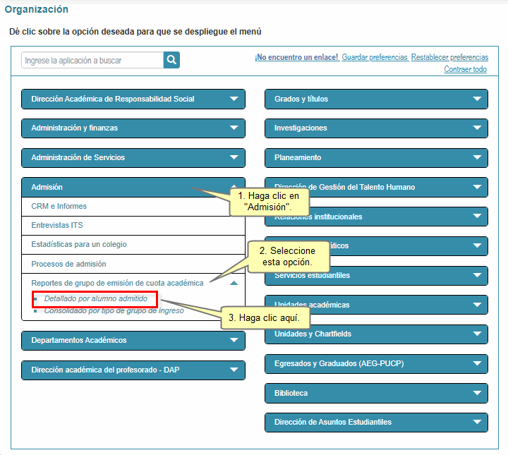
Task: Click "Guardar preferencias" link
Action: [375, 57]
